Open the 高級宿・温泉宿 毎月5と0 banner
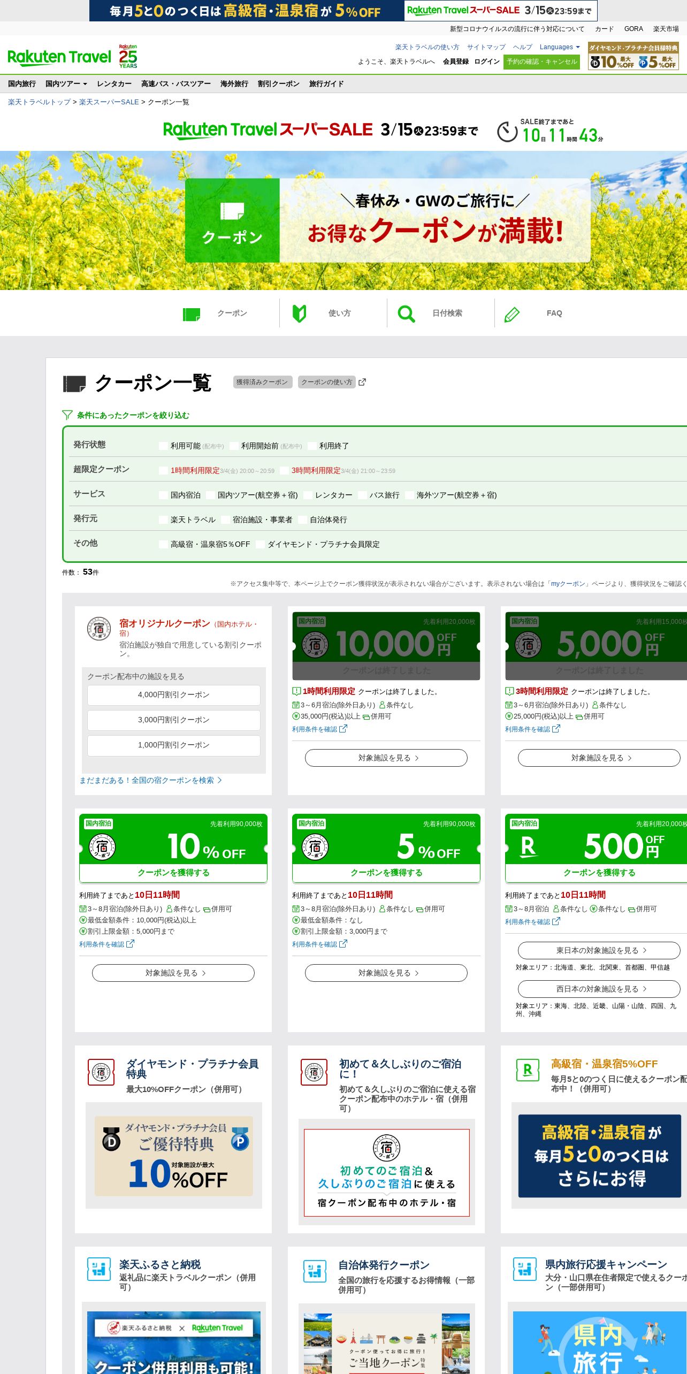 click(x=600, y=1156)
